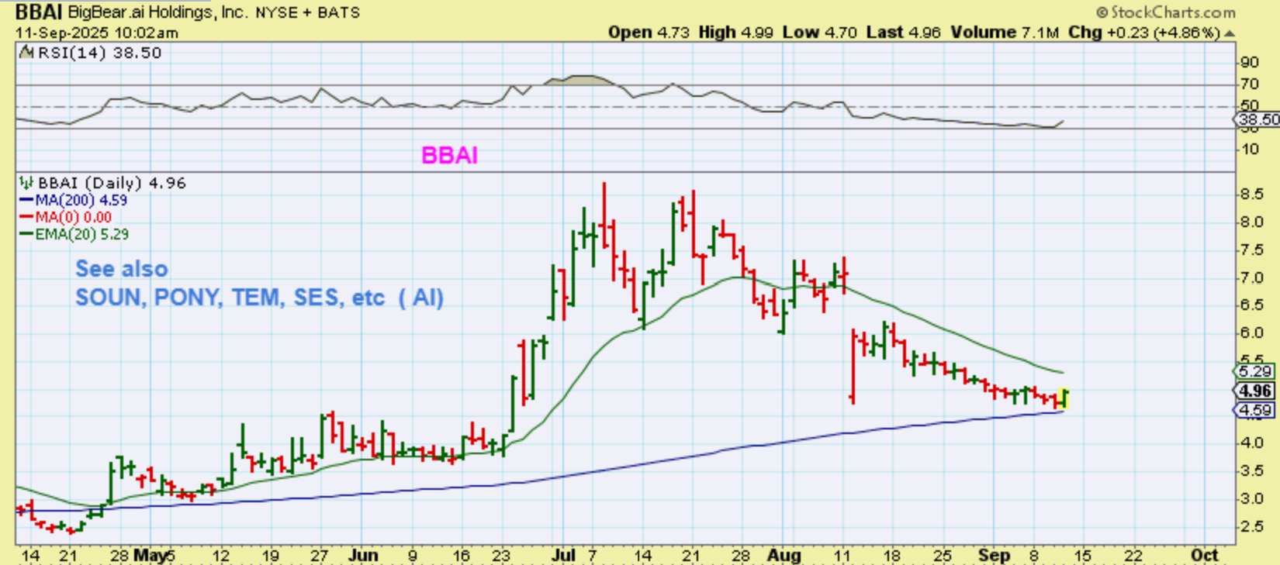Select the Volume 7.1M quote value
Viewport: 1280px width, 565px height.
[1005, 33]
